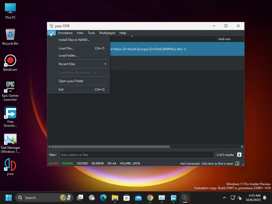
Task: Open the Help menu
Action: tap(123, 33)
